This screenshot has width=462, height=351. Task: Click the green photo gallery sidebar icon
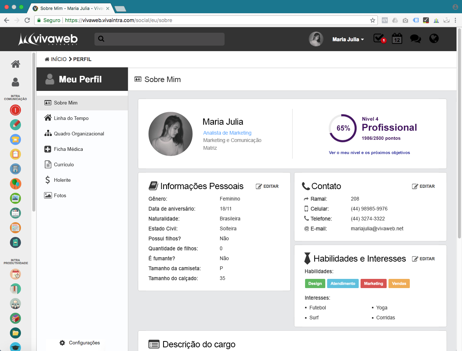(15, 198)
